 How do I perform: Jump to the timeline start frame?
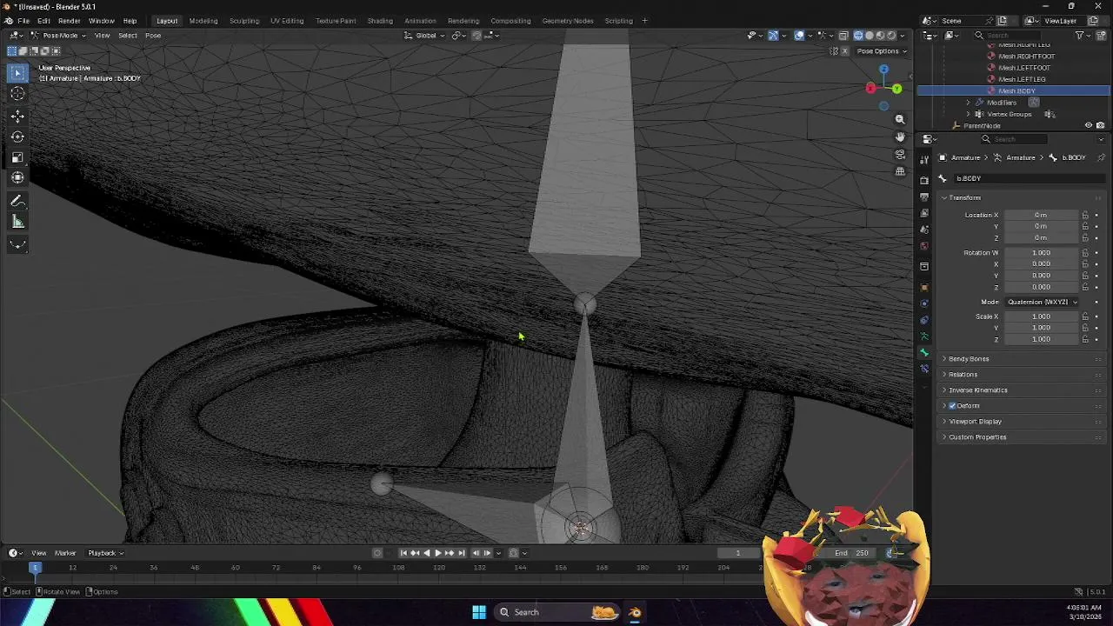[x=403, y=553]
